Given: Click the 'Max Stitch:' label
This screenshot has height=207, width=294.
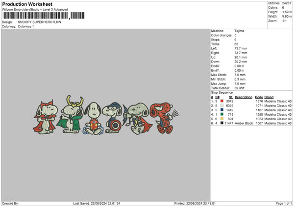Looking at the screenshot, I should pyautogui.click(x=219, y=75).
